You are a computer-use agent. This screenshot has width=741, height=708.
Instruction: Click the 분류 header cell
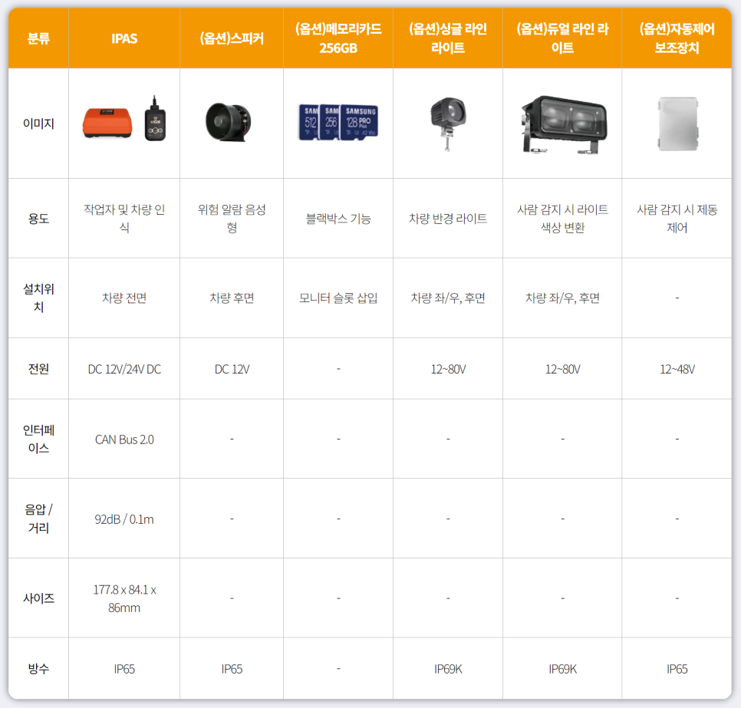(x=38, y=38)
